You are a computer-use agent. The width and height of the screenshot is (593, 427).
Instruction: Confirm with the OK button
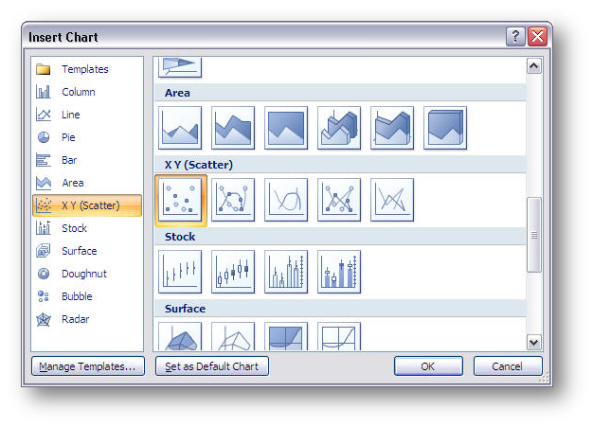[428, 366]
